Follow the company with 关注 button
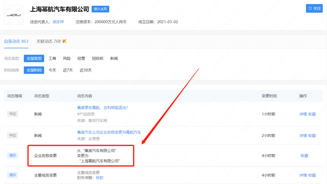Screen dimensions: 327x184 click(x=314, y=8)
